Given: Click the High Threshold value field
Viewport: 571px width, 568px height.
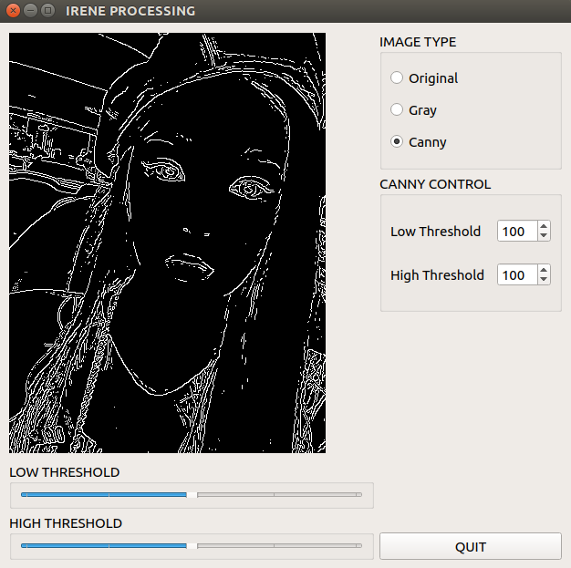Looking at the screenshot, I should coord(517,274).
